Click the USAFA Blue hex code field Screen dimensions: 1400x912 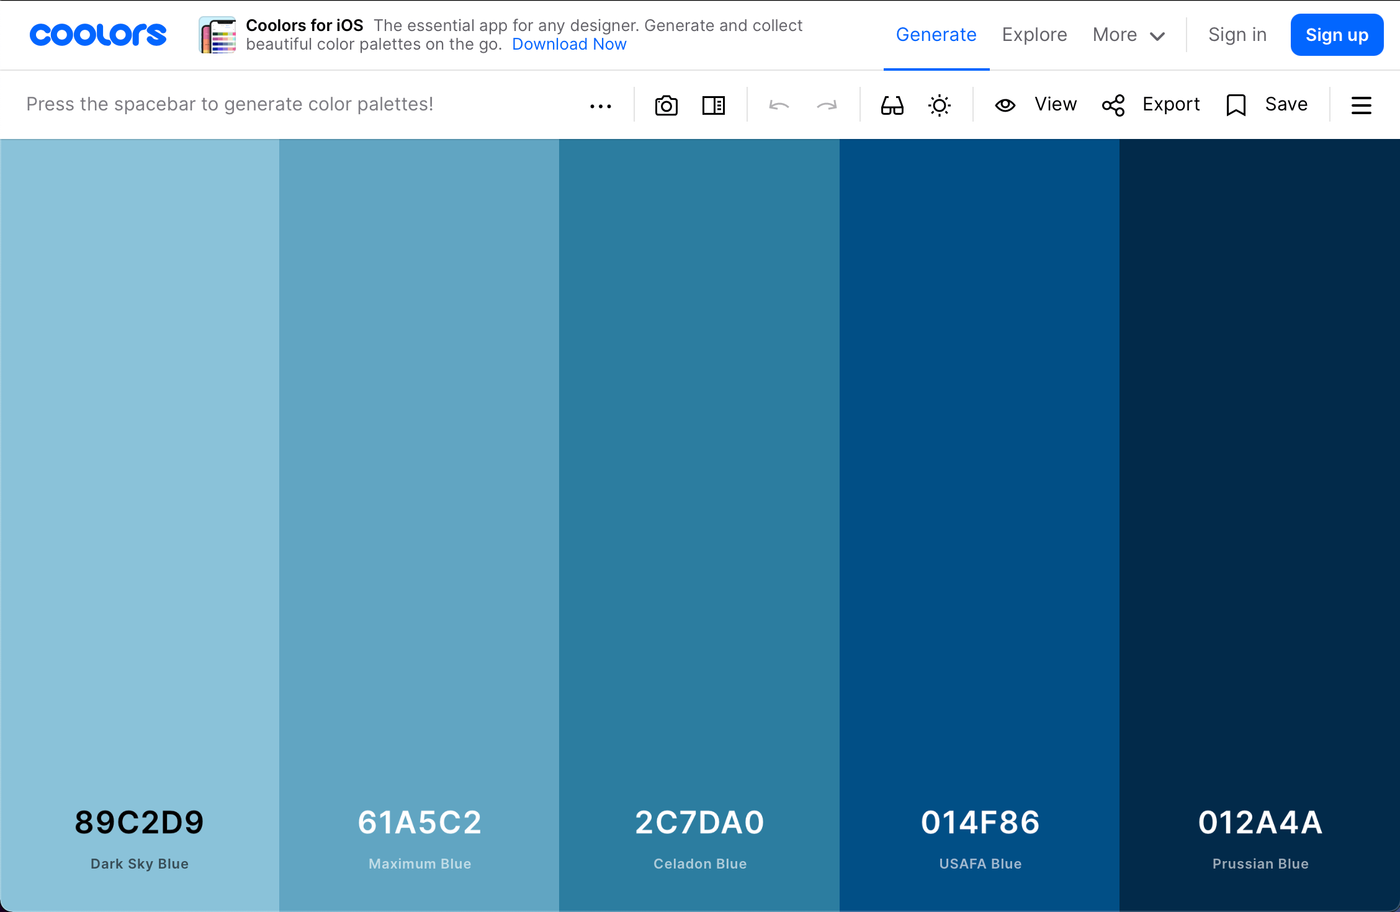pos(979,822)
